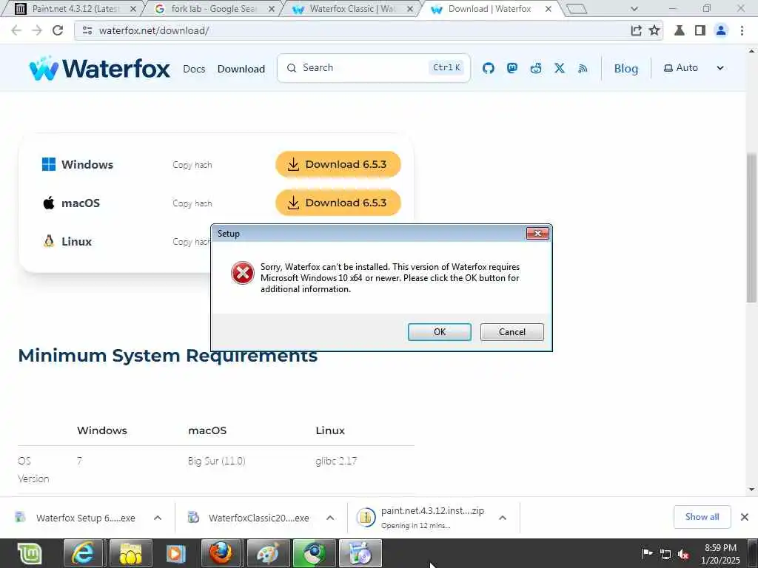758x568 pixels.
Task: Open the media player taskbar icon
Action: coord(175,553)
